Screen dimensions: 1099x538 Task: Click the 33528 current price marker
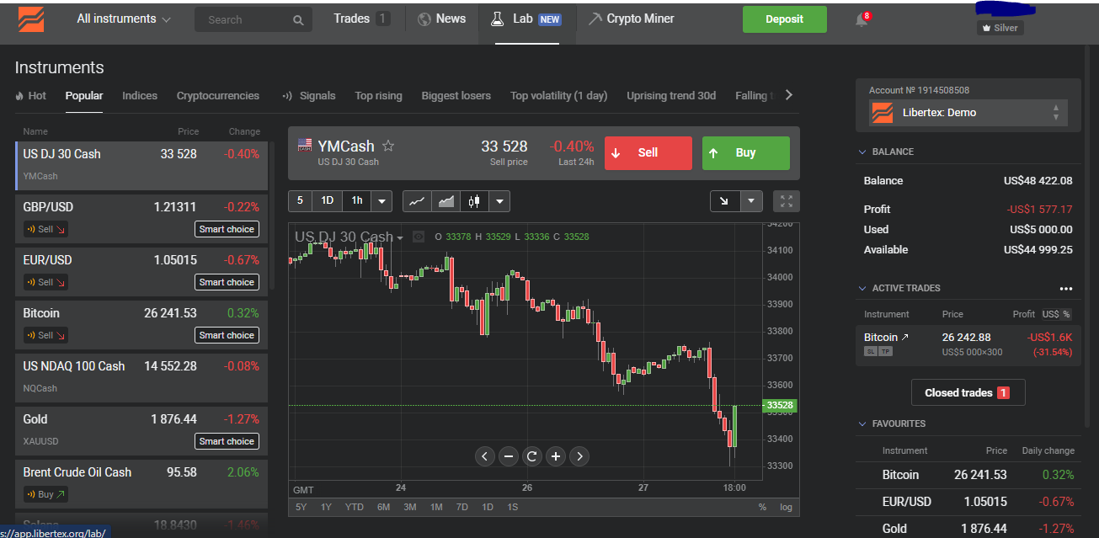[x=780, y=406]
